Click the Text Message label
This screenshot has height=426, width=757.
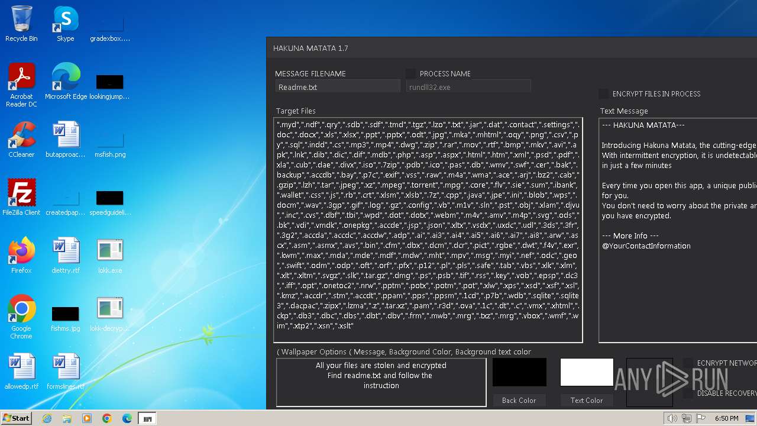(624, 111)
